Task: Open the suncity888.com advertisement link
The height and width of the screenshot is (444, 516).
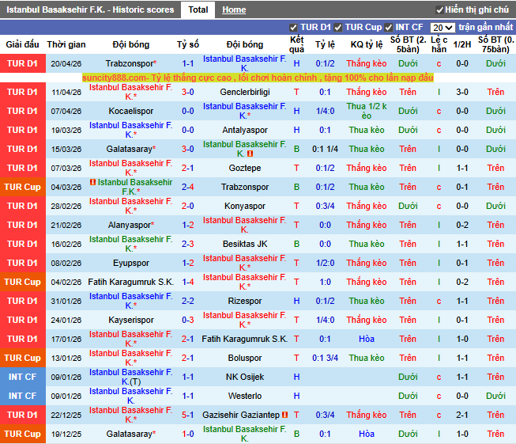Action: click(258, 78)
